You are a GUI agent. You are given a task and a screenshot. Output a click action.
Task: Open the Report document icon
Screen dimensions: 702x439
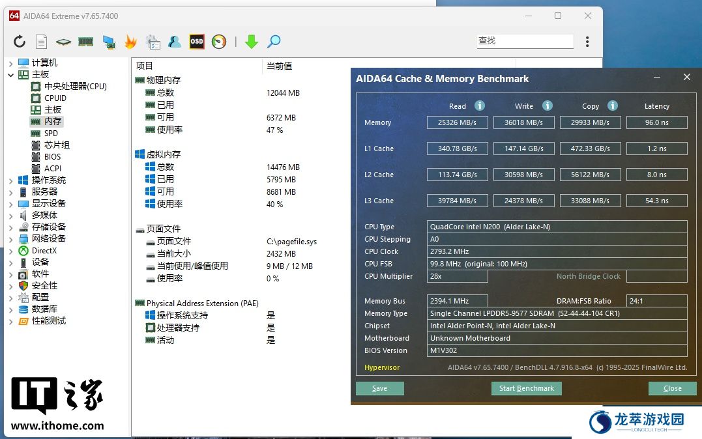41,42
